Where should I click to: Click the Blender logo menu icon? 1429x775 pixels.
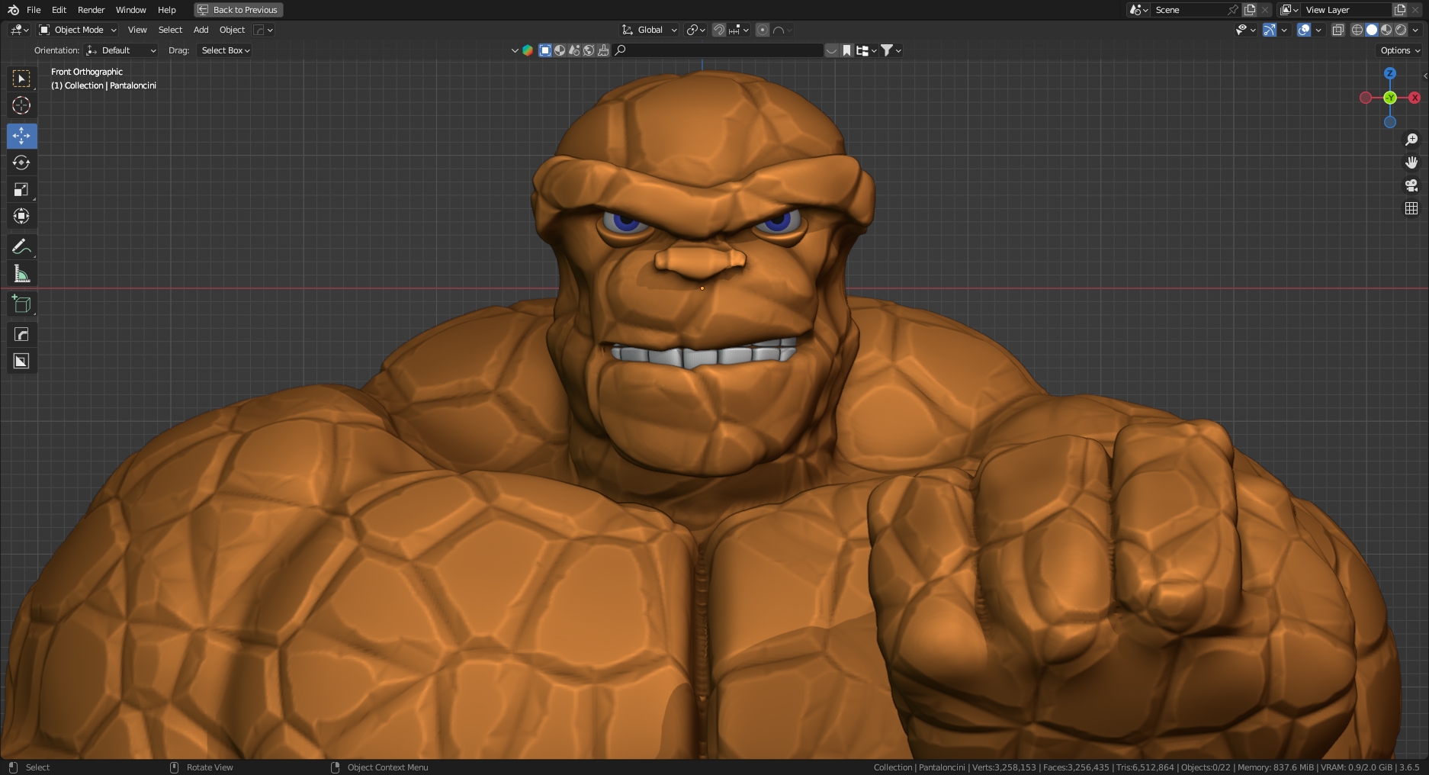[13, 10]
